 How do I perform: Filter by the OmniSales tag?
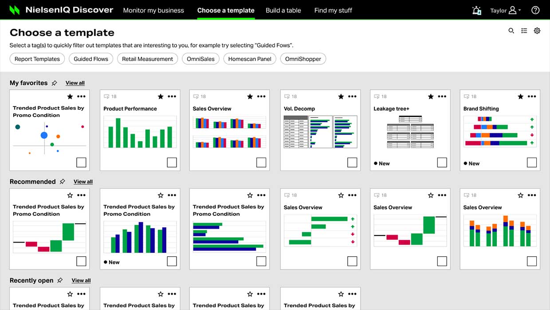(x=200, y=59)
